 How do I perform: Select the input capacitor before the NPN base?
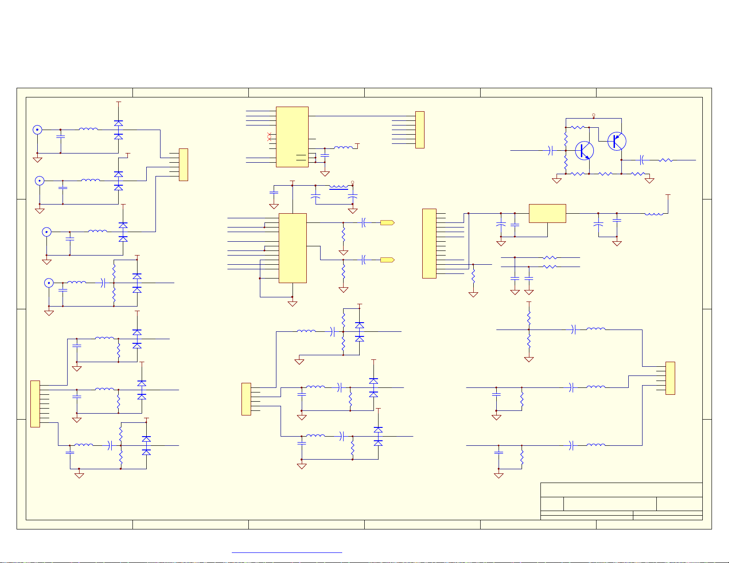coord(550,150)
